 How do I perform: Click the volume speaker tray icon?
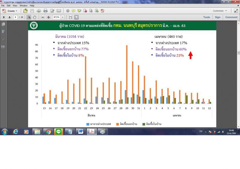point(223,132)
